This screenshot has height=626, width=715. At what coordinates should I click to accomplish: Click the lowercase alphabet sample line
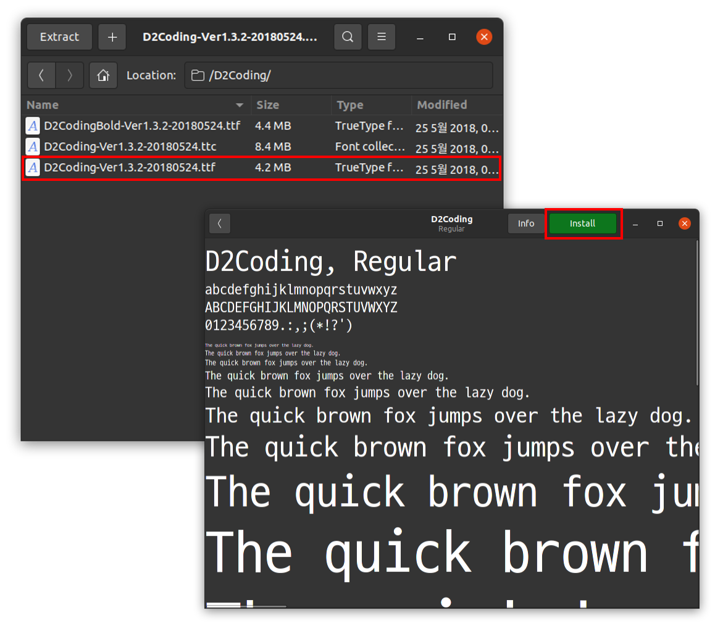coord(301,290)
